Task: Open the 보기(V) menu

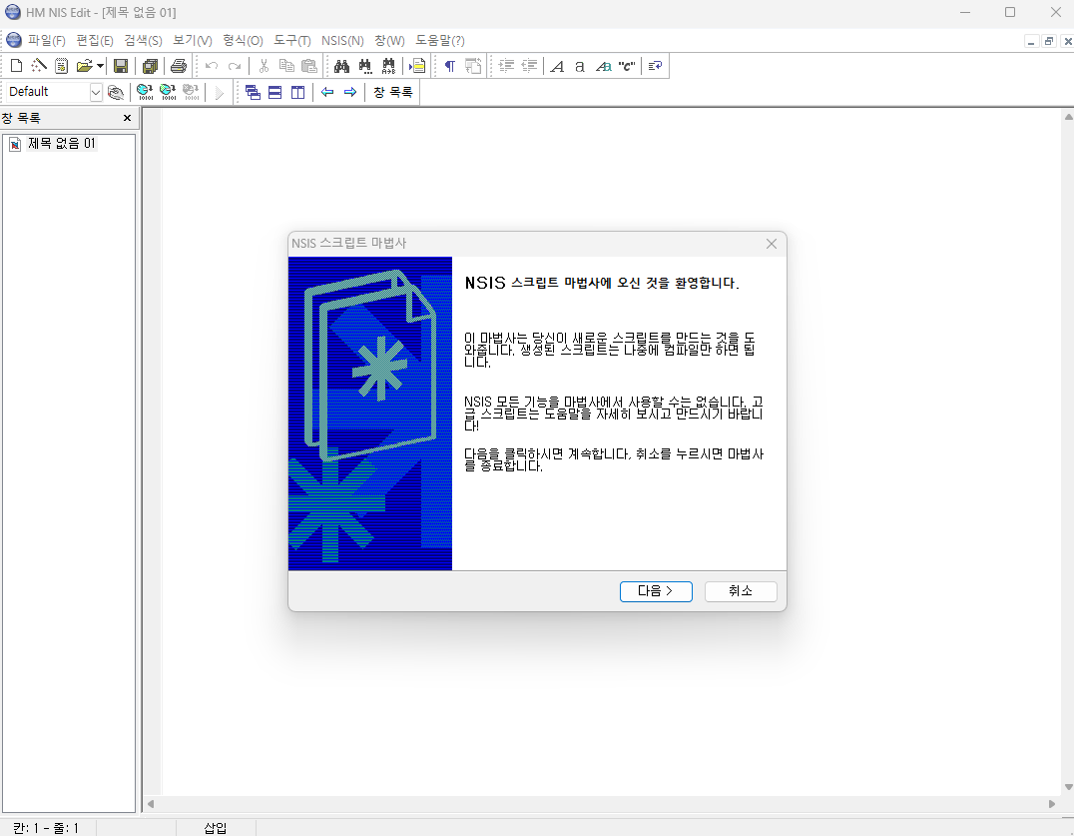Action: pyautogui.click(x=193, y=40)
